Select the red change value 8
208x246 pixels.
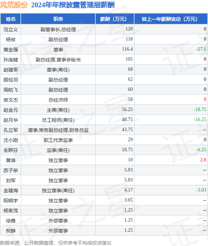(x=205, y=99)
